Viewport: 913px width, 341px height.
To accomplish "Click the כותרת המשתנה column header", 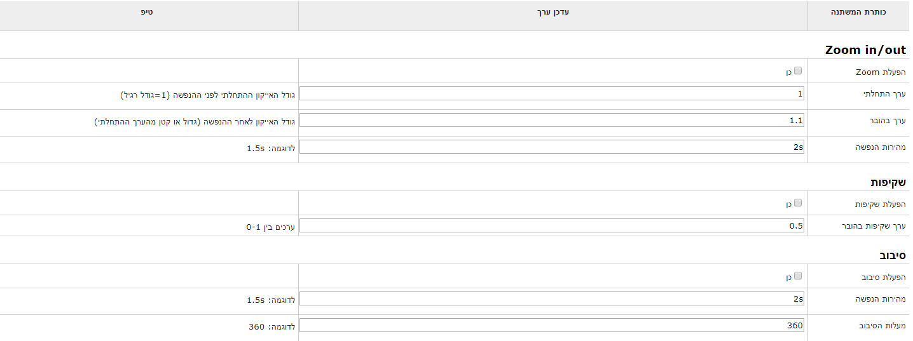I will click(x=858, y=12).
